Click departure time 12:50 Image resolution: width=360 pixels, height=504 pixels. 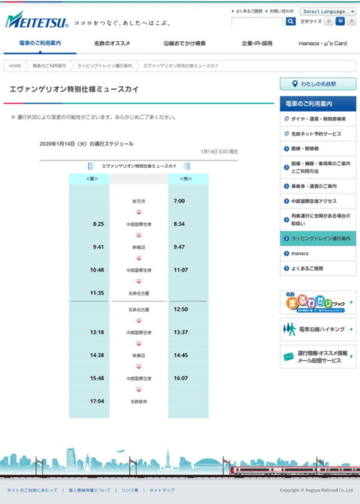click(x=181, y=309)
